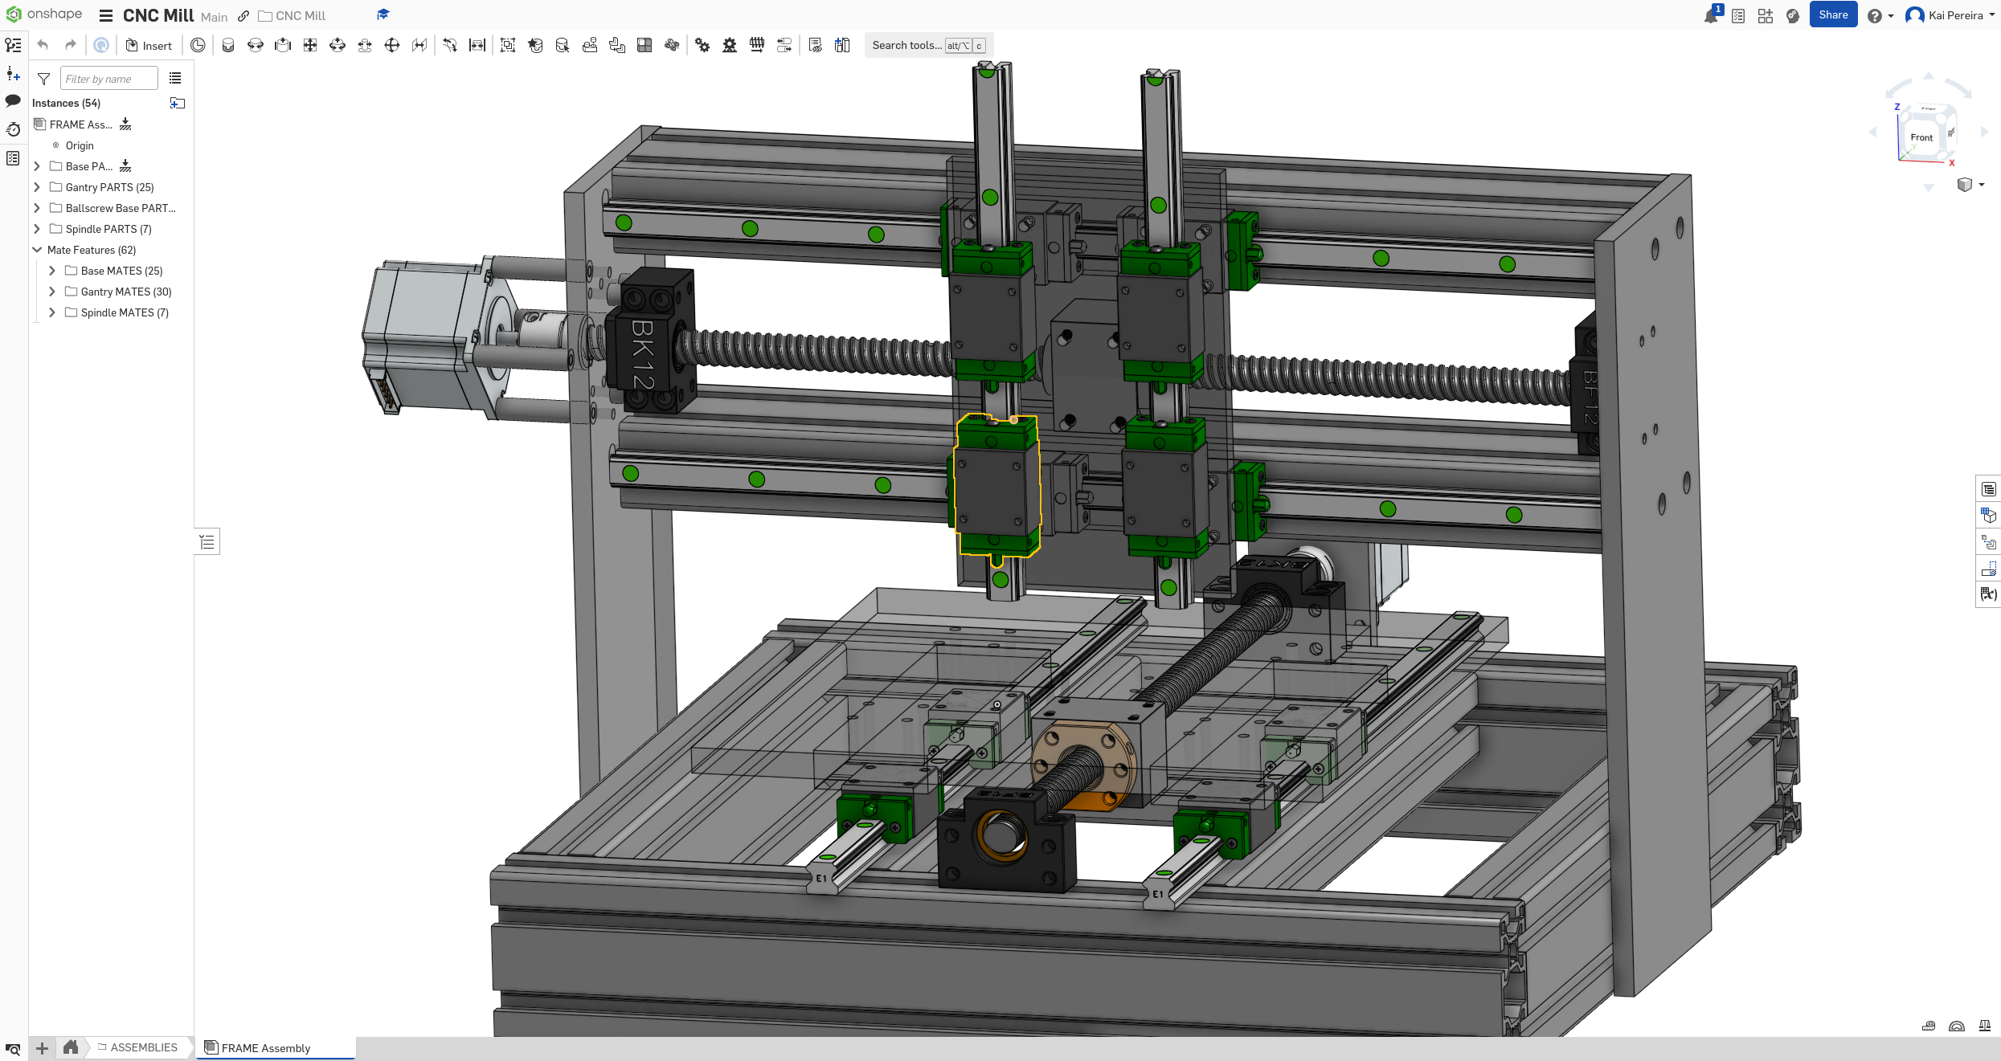Switch to the FRAME Assembly tab
2001x1061 pixels.
(265, 1048)
